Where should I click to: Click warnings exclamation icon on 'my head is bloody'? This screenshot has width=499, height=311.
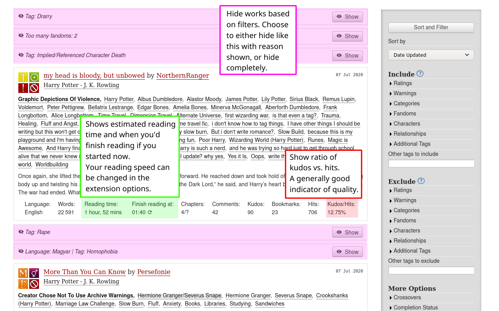click(23, 88)
